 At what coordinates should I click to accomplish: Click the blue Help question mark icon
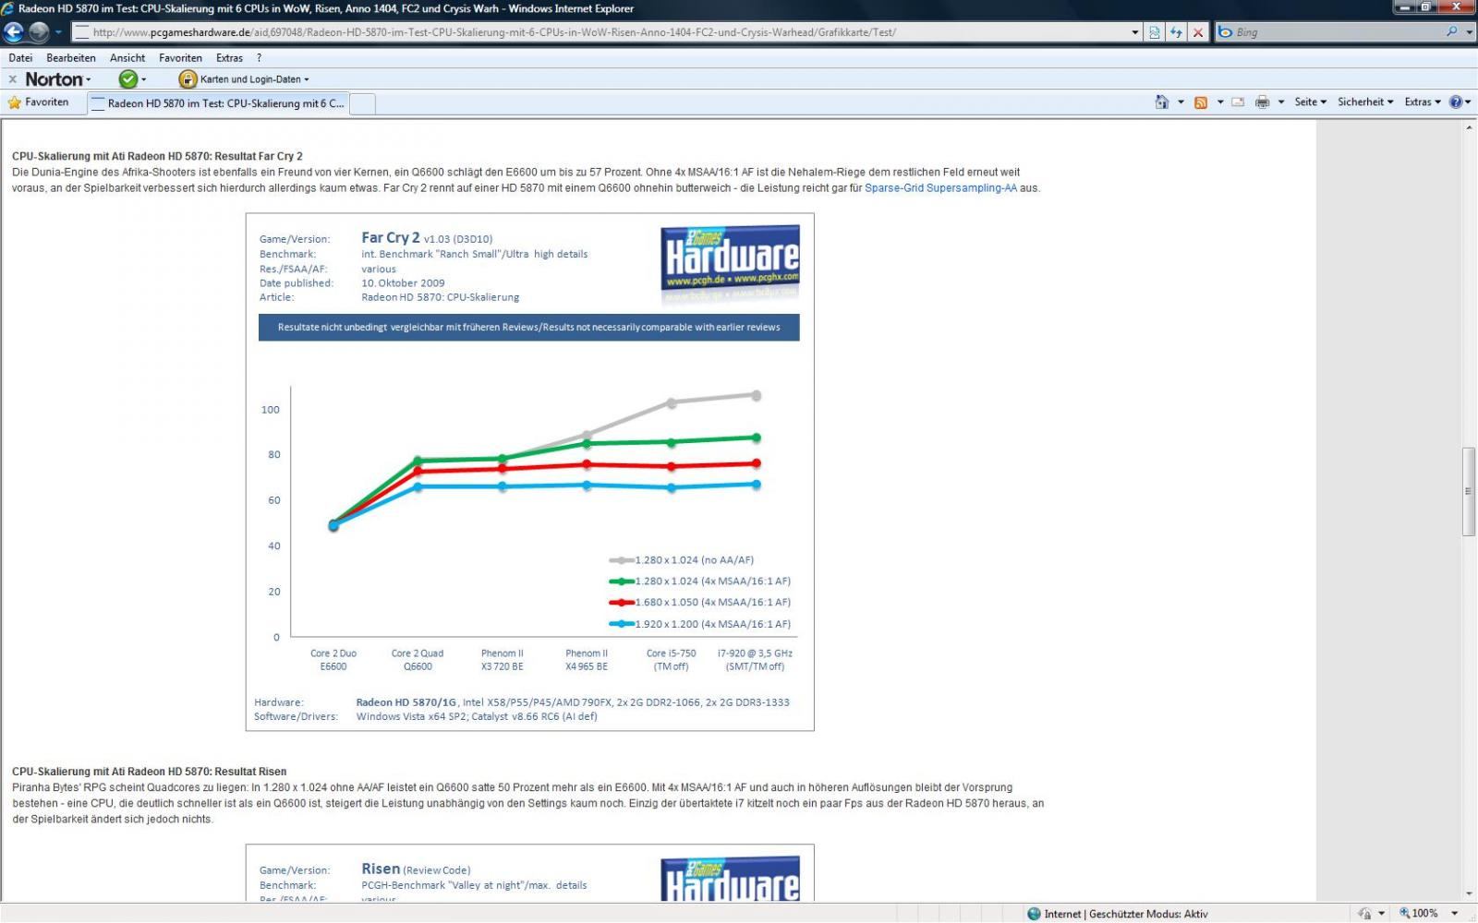pyautogui.click(x=1456, y=102)
